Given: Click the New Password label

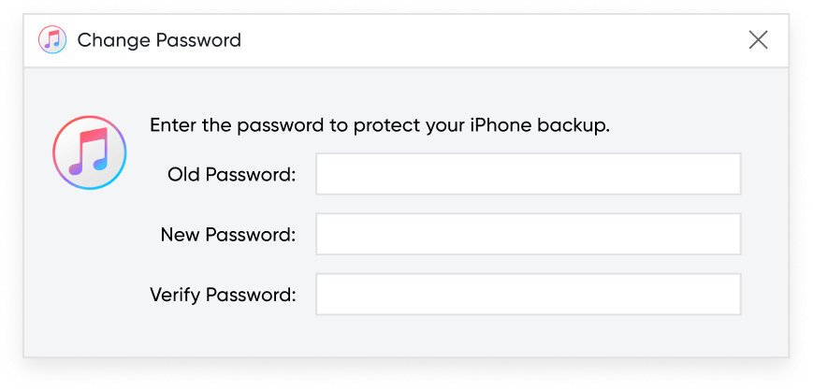Looking at the screenshot, I should coord(228,235).
